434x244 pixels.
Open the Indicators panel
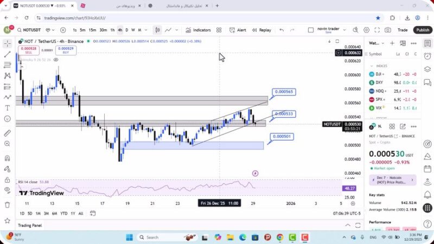click(198, 30)
